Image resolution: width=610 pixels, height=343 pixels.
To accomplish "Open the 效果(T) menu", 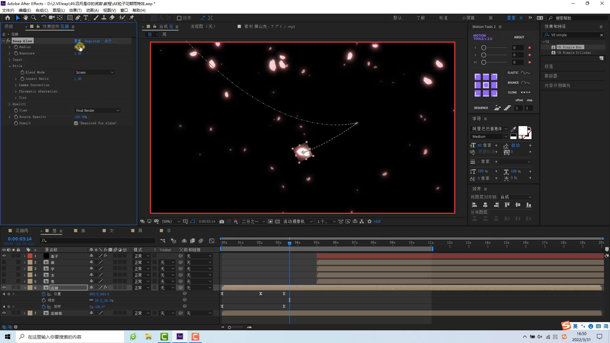I will coord(75,10).
